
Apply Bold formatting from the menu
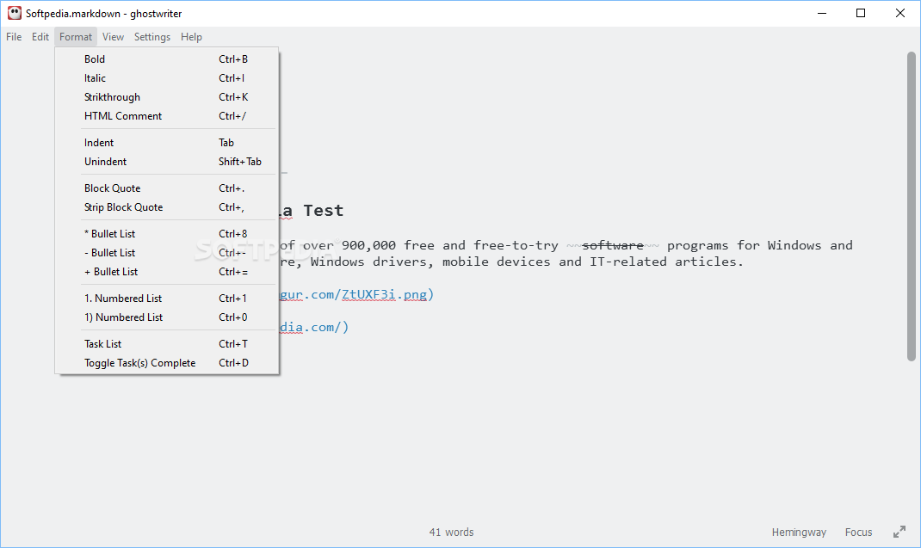point(167,58)
